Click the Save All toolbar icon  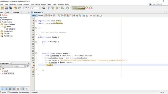pyautogui.click(x=10, y=8)
